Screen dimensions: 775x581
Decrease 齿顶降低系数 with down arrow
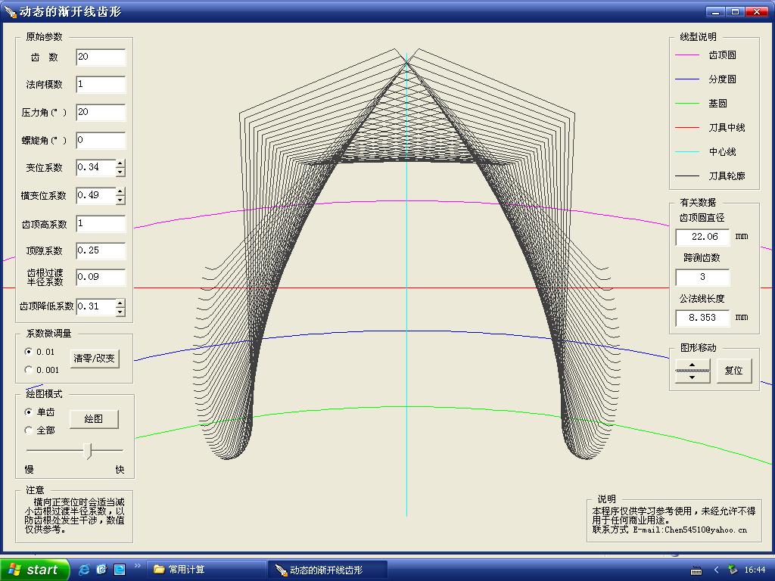pos(120,311)
